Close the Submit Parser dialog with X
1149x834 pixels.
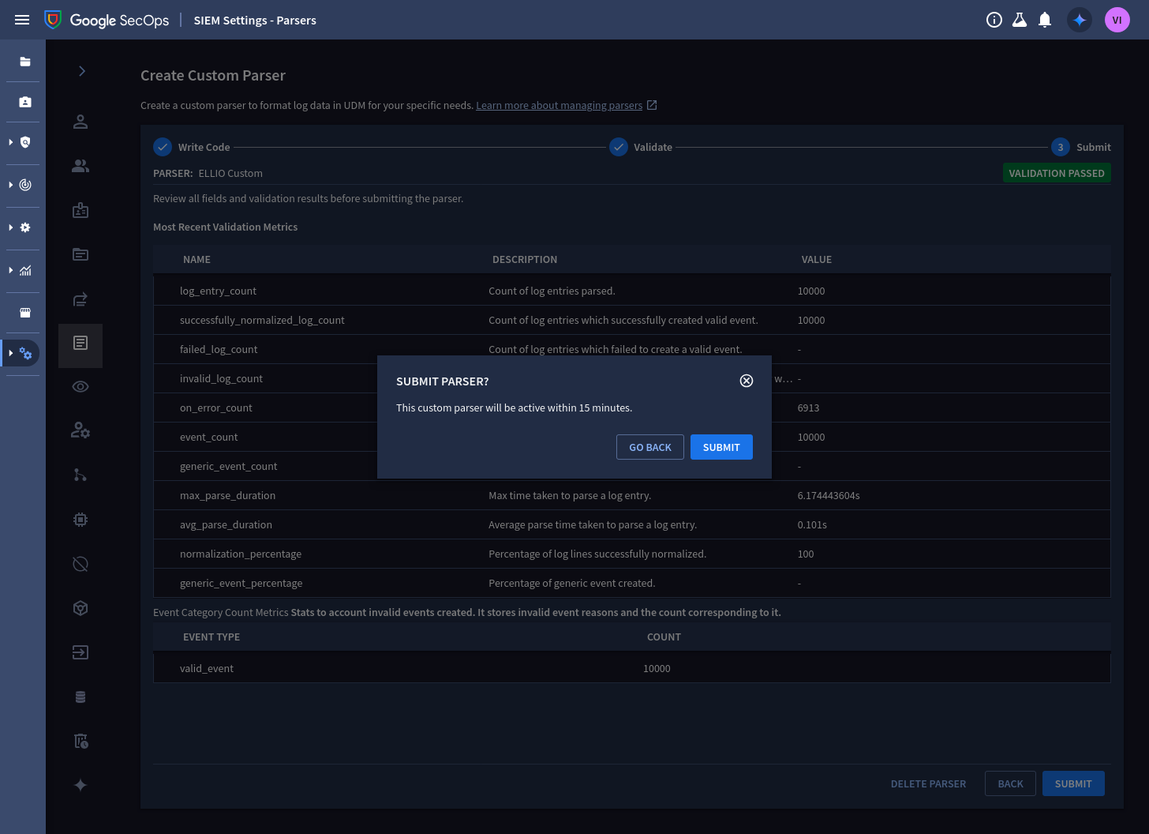coord(747,381)
